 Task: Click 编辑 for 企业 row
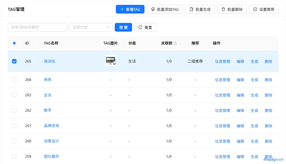pyautogui.click(x=240, y=95)
